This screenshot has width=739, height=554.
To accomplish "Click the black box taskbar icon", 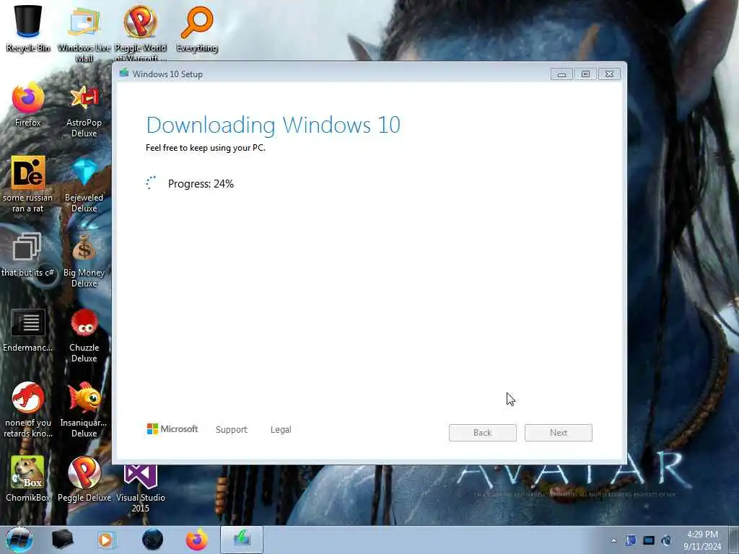I will pos(62,540).
